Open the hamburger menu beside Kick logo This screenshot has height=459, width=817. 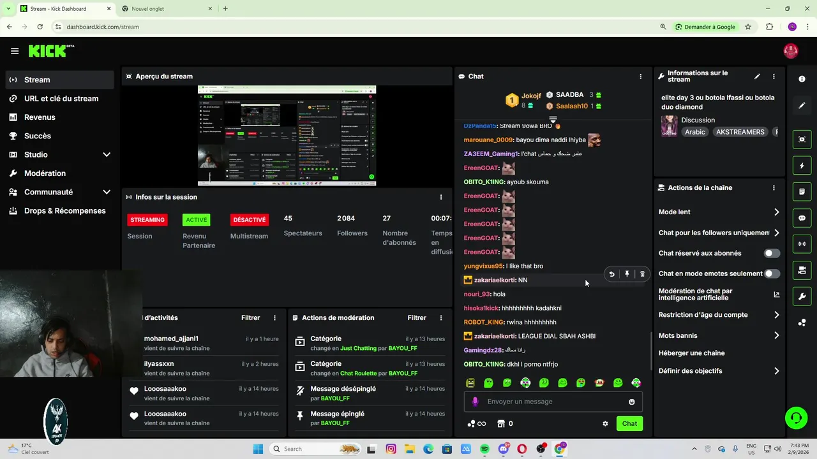[15, 51]
